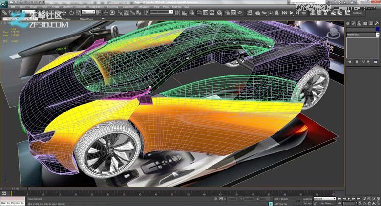Image resolution: width=381 pixels, height=206 pixels.
Task: Open the Modifier List dropdown
Action: coord(362,35)
